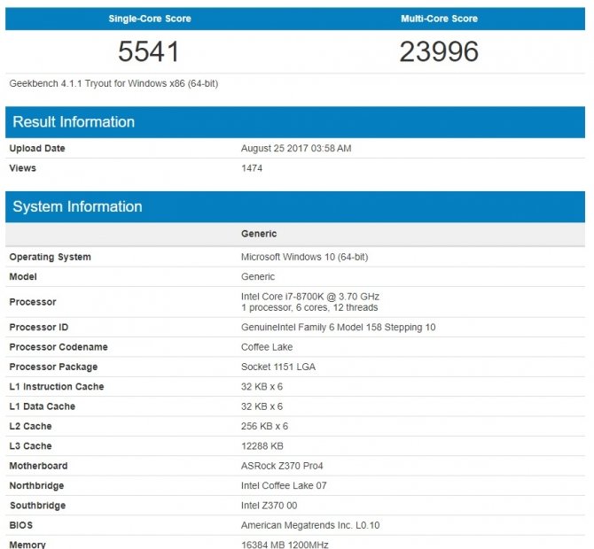Click the single-core score 5541

tap(149, 51)
